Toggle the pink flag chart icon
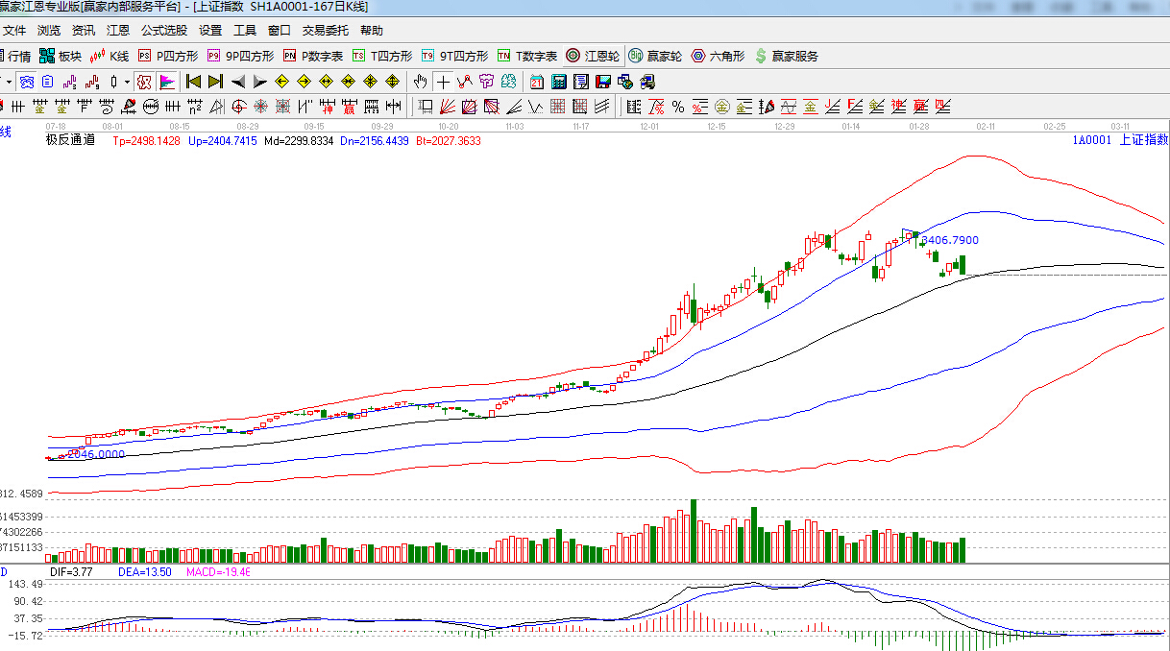1170x651 pixels. point(167,82)
